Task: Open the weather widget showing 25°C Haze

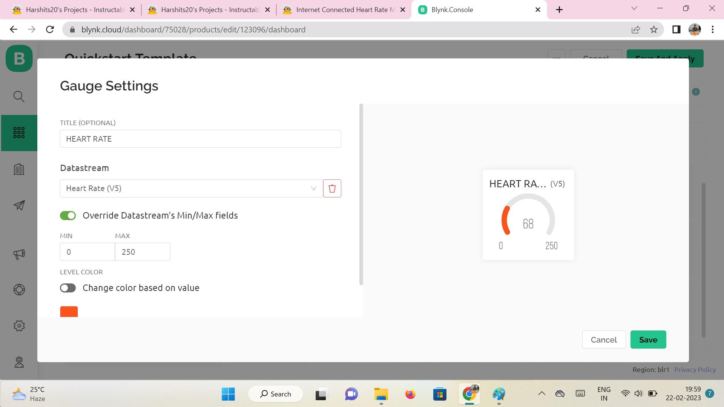Action: point(29,394)
